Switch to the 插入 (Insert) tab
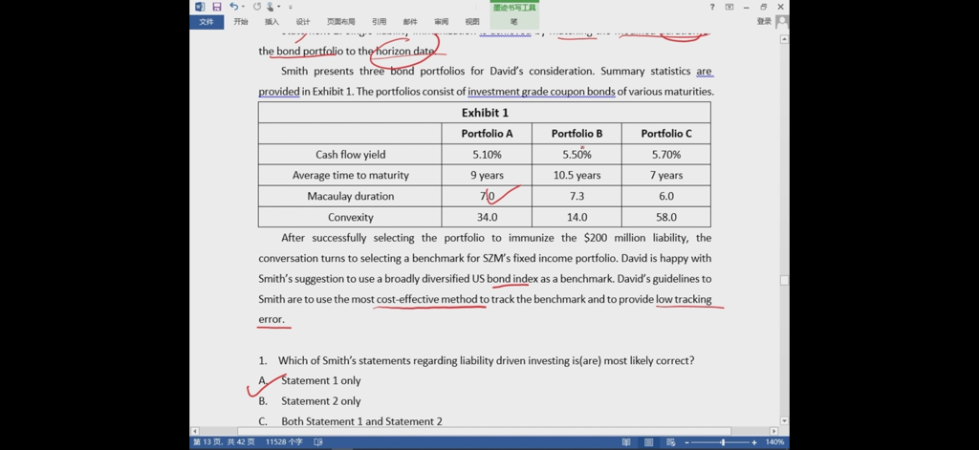Image resolution: width=979 pixels, height=450 pixels. pyautogui.click(x=272, y=22)
